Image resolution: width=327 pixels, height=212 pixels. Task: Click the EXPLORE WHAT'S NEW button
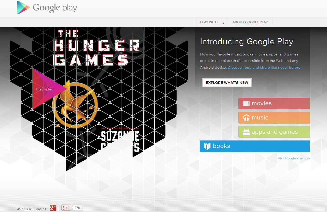coord(227,83)
